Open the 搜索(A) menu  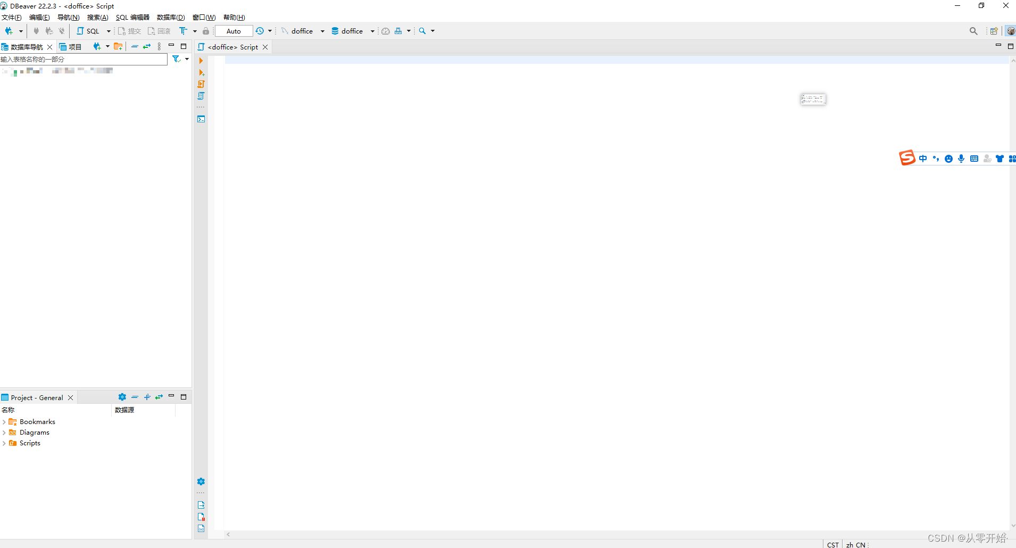coord(97,18)
